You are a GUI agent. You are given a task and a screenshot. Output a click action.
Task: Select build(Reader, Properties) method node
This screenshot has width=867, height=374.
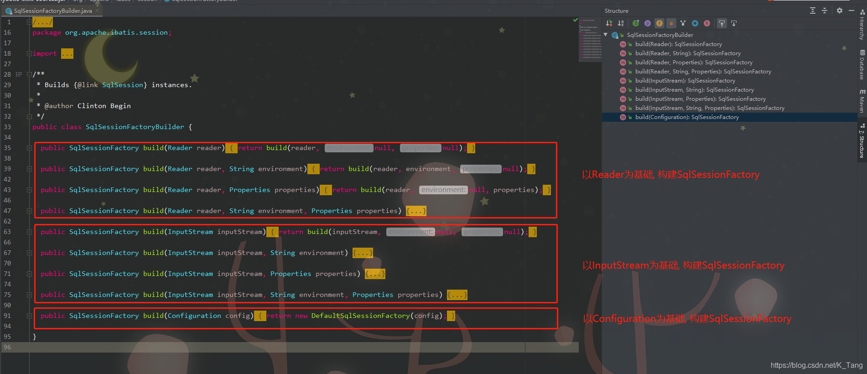[x=694, y=62]
